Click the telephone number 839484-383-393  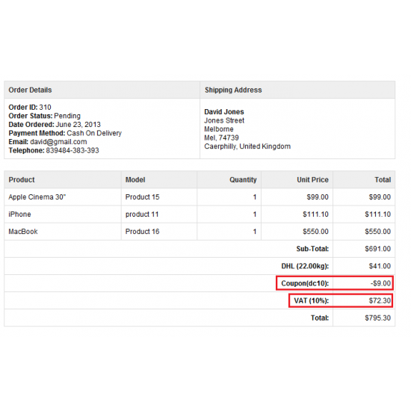tap(72, 150)
